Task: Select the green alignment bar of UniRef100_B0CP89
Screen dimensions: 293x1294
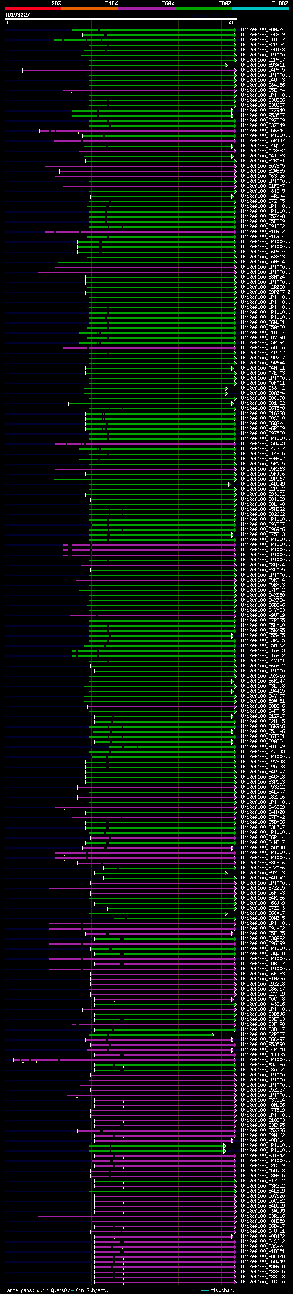Action: [x=159, y=35]
